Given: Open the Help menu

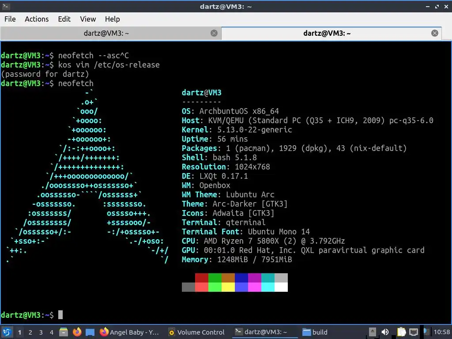Looking at the screenshot, I should [x=112, y=19].
